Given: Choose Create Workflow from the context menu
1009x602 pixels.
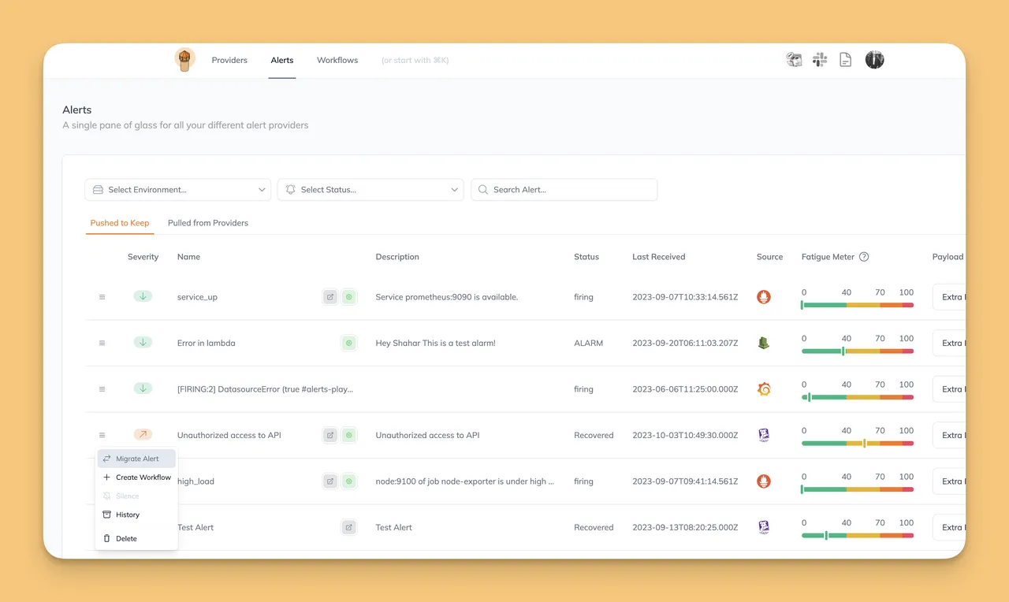Looking at the screenshot, I should click(x=136, y=478).
